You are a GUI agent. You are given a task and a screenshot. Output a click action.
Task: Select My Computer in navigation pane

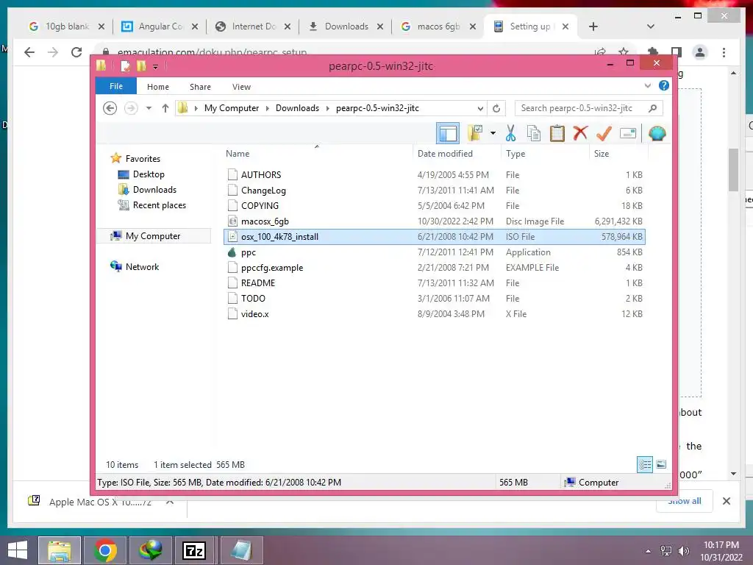point(153,236)
